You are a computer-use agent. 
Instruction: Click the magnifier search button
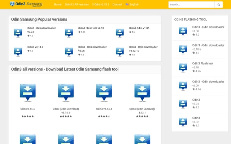219,5
